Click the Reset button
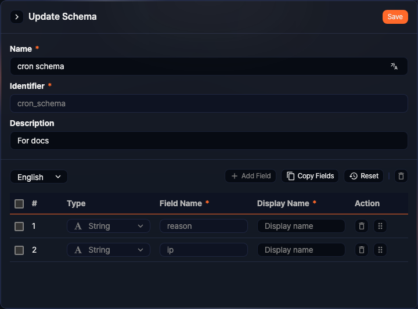Screen dimensions: 418x309 tap(364, 176)
